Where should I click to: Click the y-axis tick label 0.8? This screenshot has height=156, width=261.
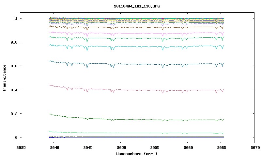click(14, 42)
